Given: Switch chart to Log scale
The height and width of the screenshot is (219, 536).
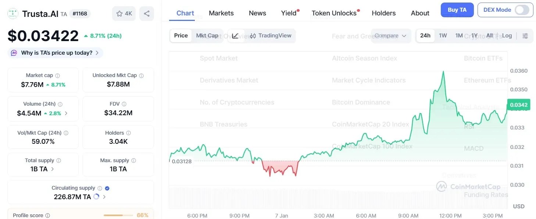Looking at the screenshot, I should (507, 36).
